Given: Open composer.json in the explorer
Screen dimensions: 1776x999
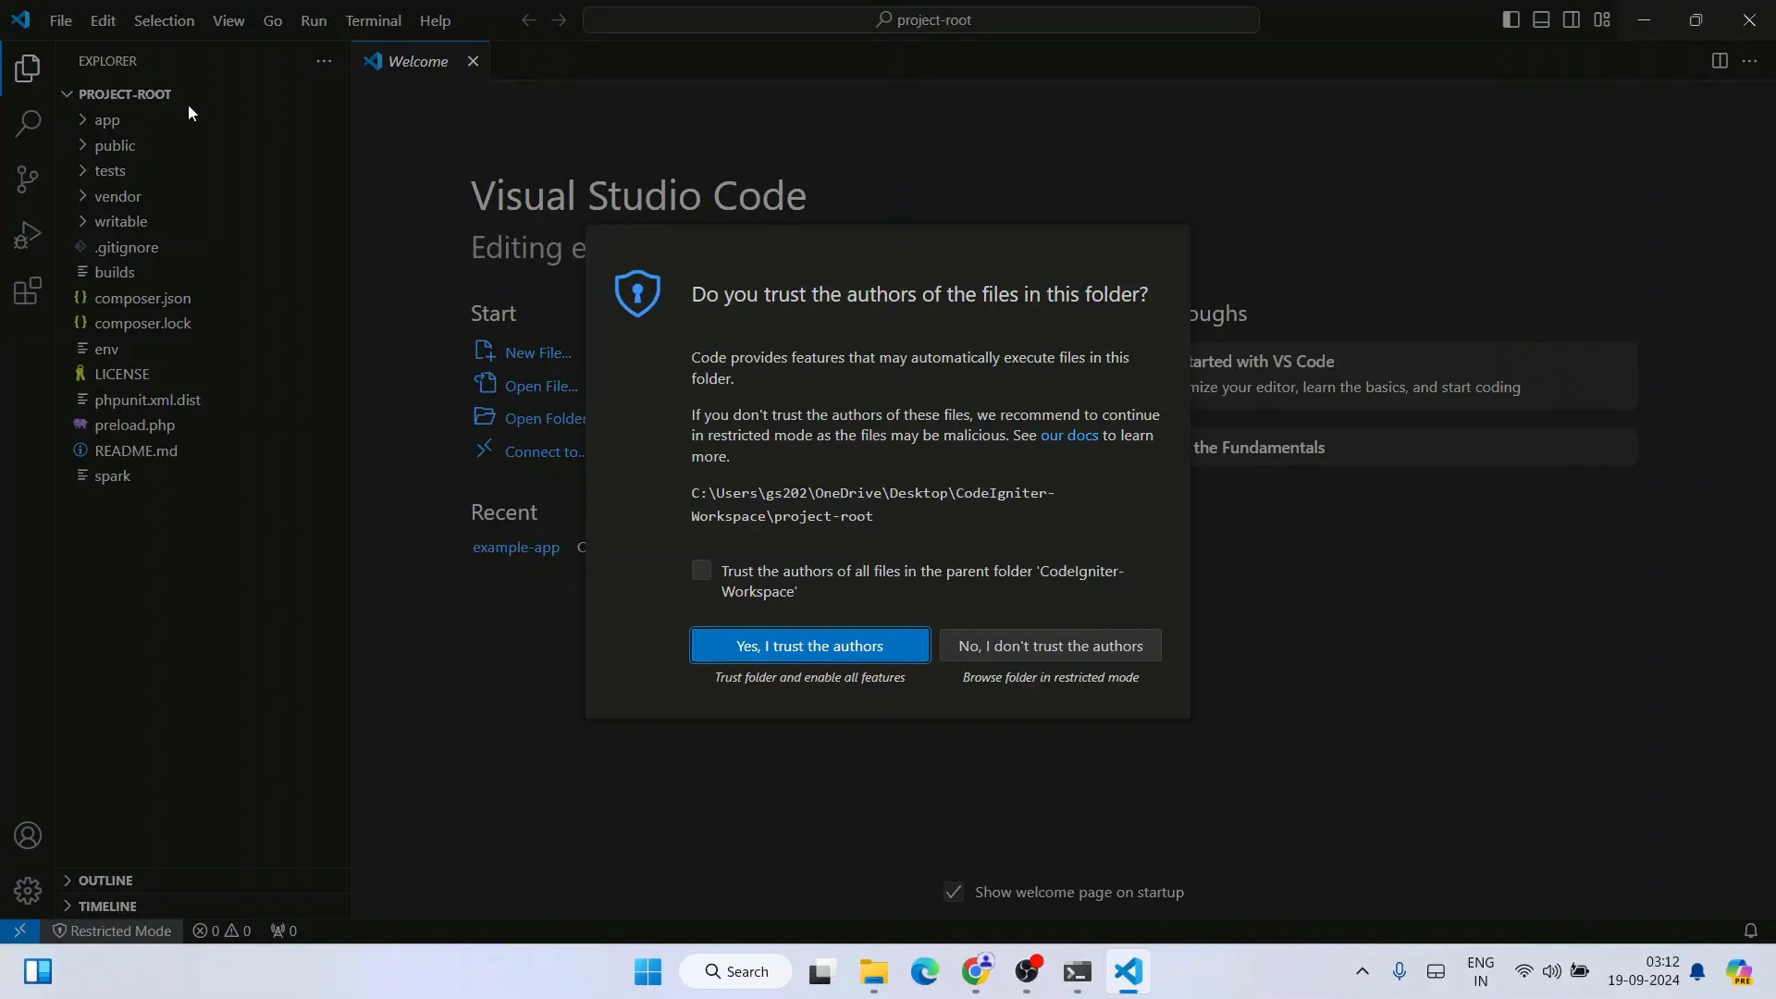Looking at the screenshot, I should coord(142,299).
